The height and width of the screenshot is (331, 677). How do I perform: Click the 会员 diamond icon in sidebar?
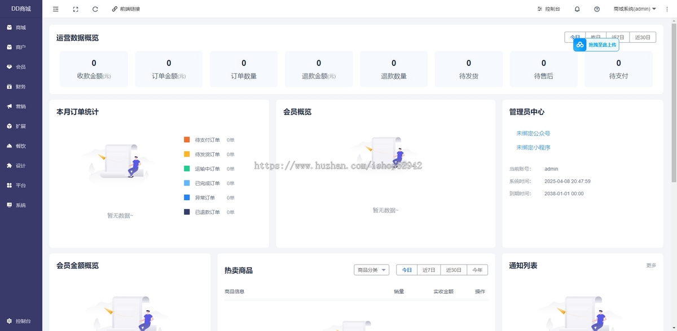(10, 67)
